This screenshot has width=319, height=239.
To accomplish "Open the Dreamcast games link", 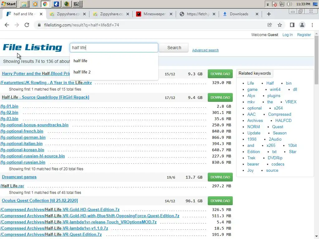I will click(19, 177).
